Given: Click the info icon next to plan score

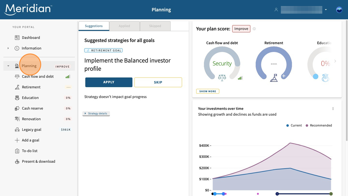Looking at the screenshot, I should point(254,29).
